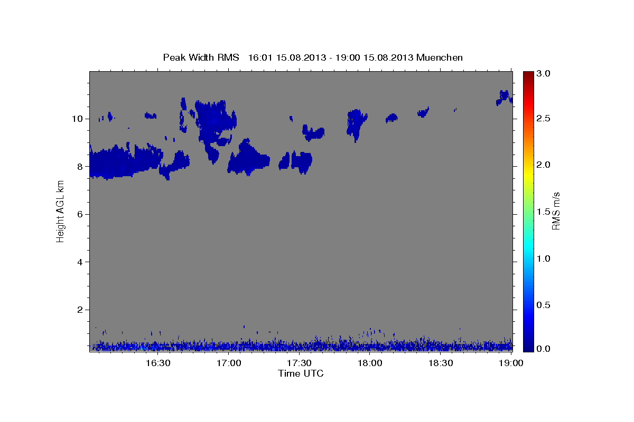Click the 18:30 time tick label
This screenshot has height=422, width=634.
tap(441, 363)
